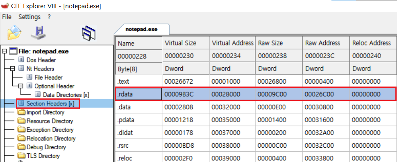This screenshot has width=397, height=162.
Task: Select the .pdata section name cell
Action: coord(138,120)
